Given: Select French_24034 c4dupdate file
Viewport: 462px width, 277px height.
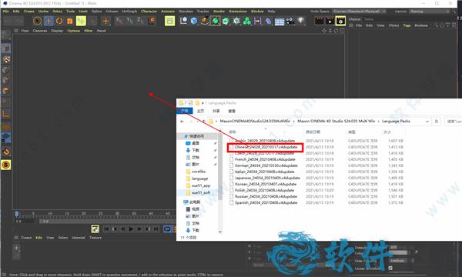Looking at the screenshot, I should [x=264, y=159].
